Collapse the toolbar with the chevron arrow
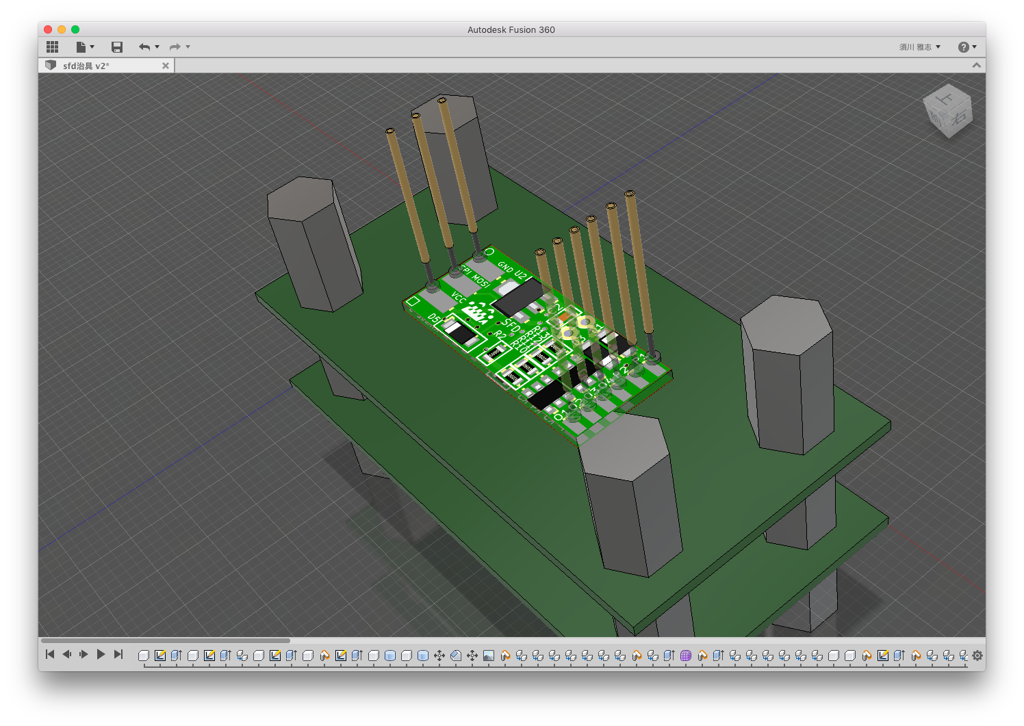The width and height of the screenshot is (1024, 726). (977, 65)
